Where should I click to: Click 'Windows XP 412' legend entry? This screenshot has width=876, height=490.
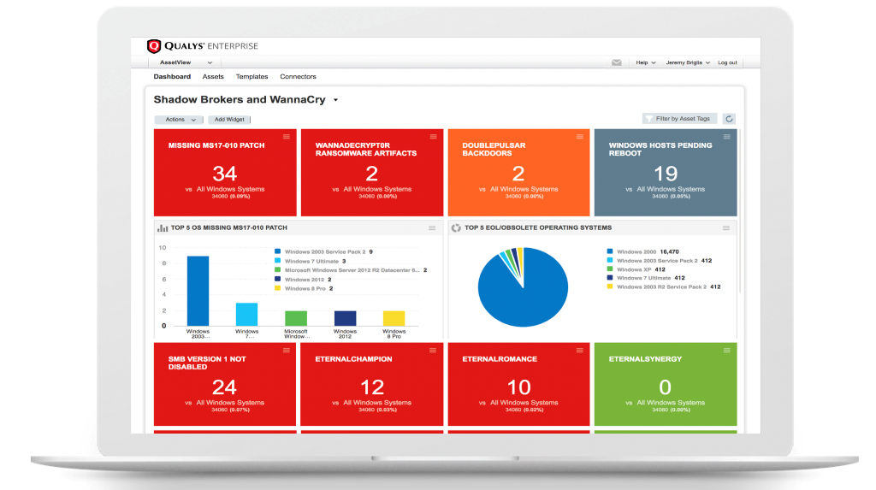point(636,269)
